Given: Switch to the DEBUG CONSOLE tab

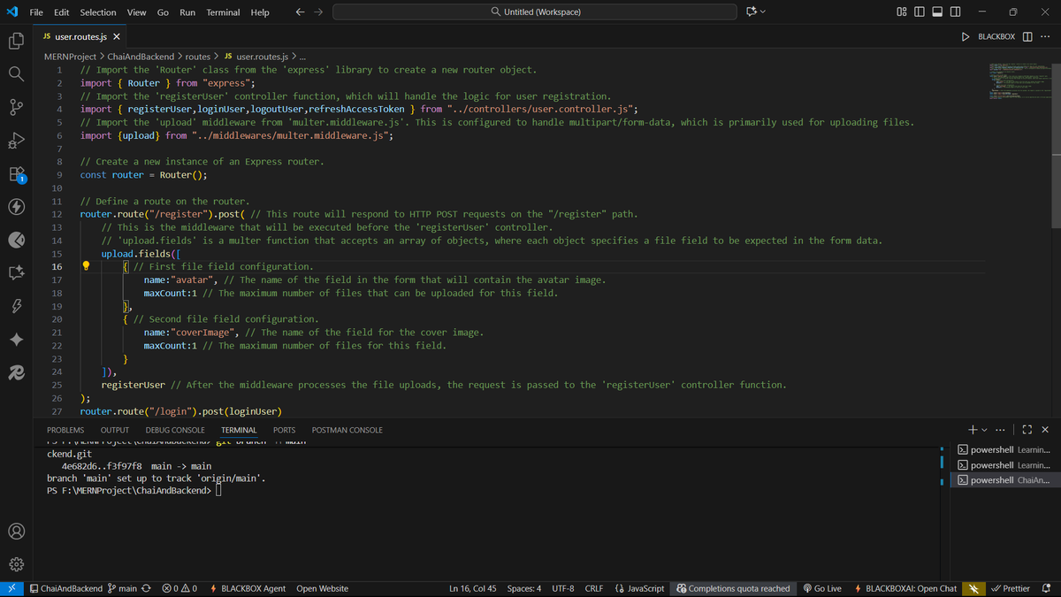Looking at the screenshot, I should click(x=175, y=430).
